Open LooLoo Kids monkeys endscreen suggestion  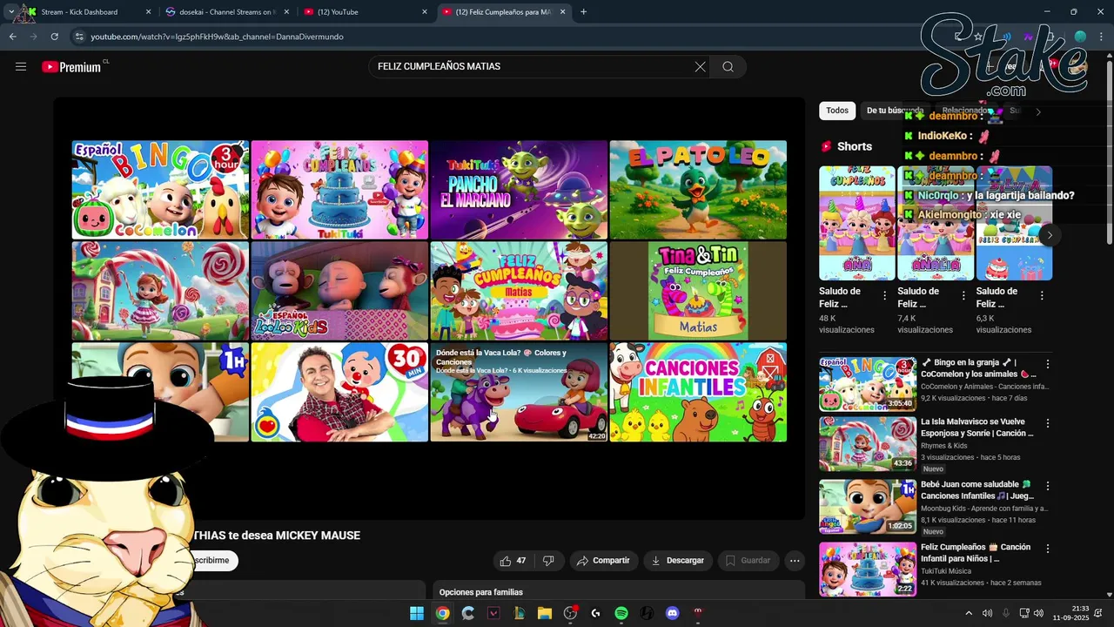point(339,291)
